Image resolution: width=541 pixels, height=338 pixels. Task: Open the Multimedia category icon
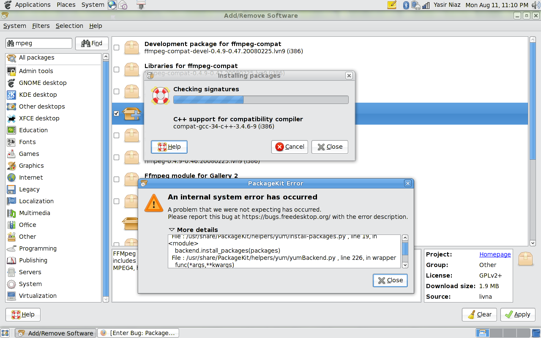[11, 213]
